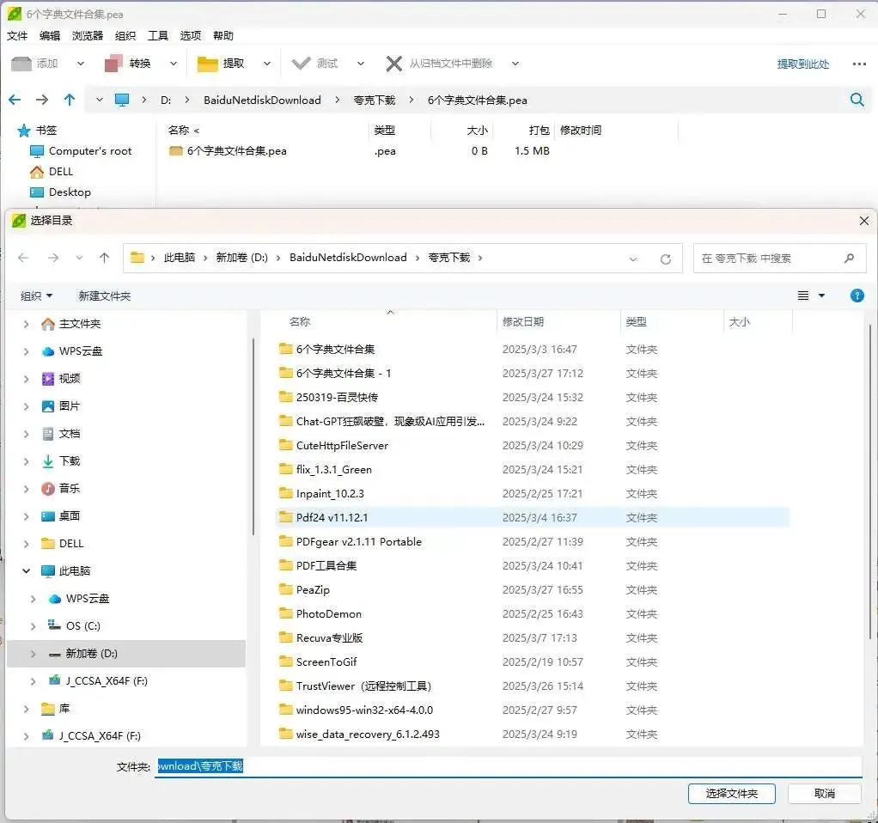Image resolution: width=878 pixels, height=823 pixels.
Task: Click the view layout icon in the dialog
Action: 803,296
